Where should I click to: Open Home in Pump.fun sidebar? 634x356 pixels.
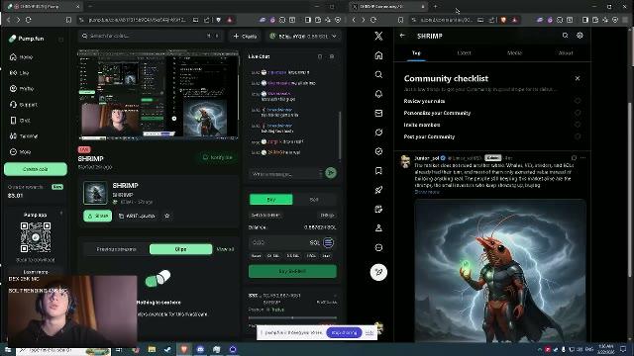(x=21, y=57)
